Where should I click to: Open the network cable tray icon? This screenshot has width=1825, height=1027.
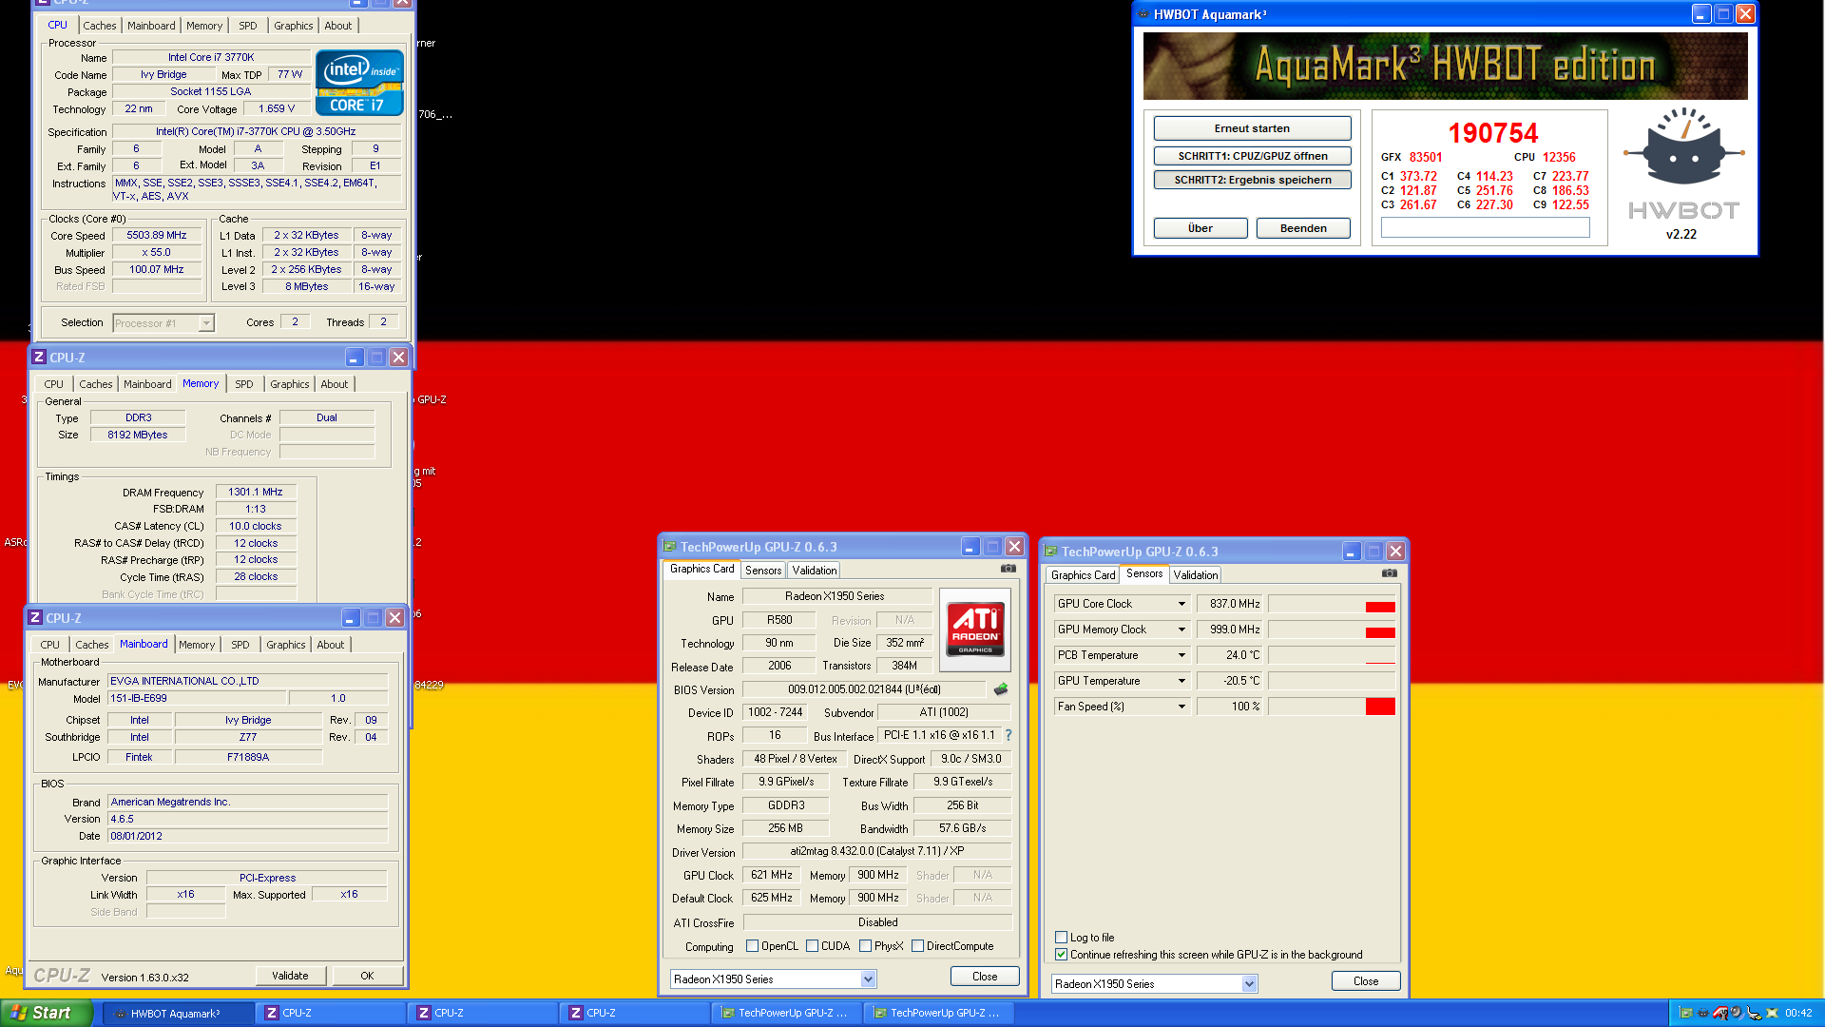coord(1754,1013)
